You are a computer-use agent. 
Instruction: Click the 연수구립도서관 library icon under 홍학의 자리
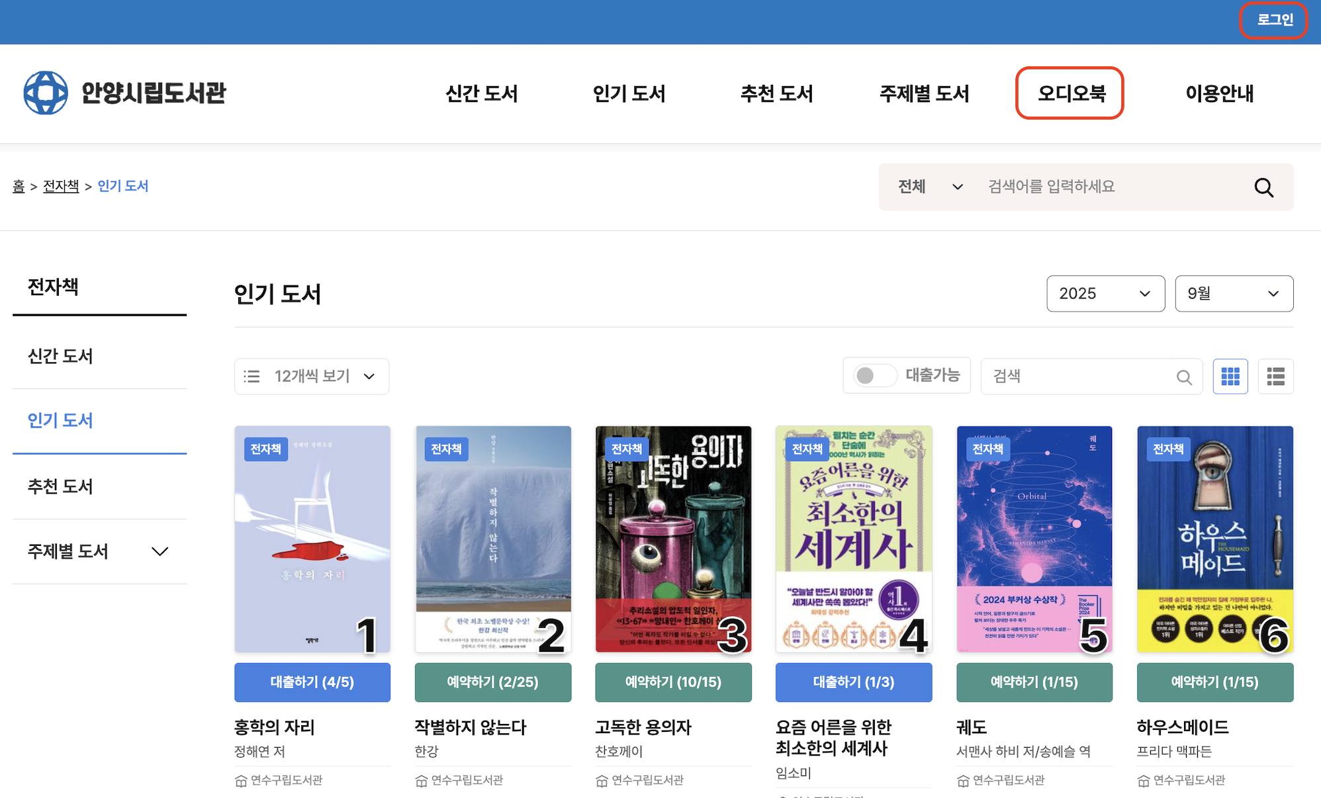241,781
